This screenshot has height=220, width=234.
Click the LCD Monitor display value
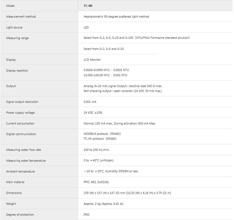(92, 60)
